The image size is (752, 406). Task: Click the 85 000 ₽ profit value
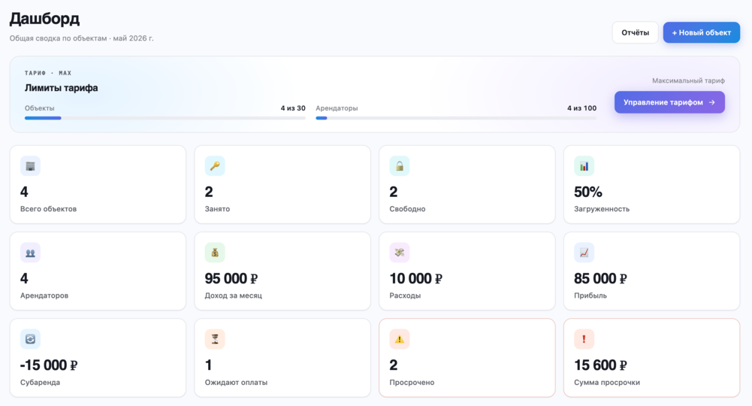600,278
